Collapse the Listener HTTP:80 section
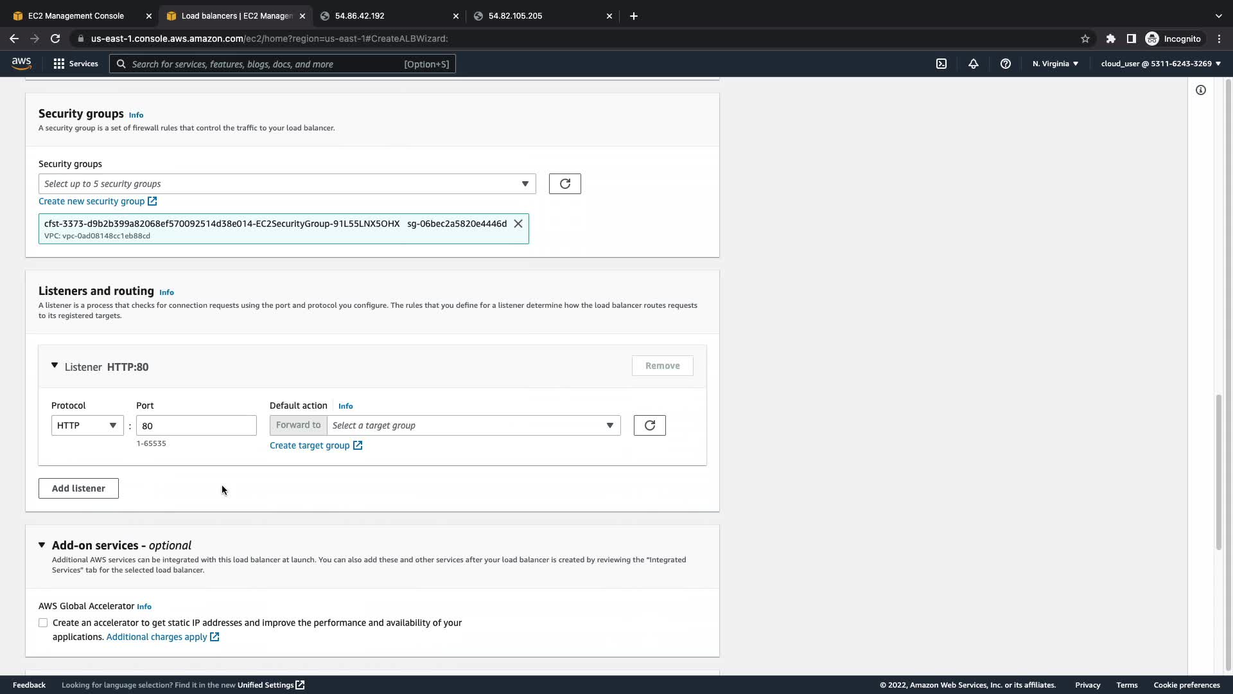The image size is (1233, 694). pyautogui.click(x=55, y=366)
